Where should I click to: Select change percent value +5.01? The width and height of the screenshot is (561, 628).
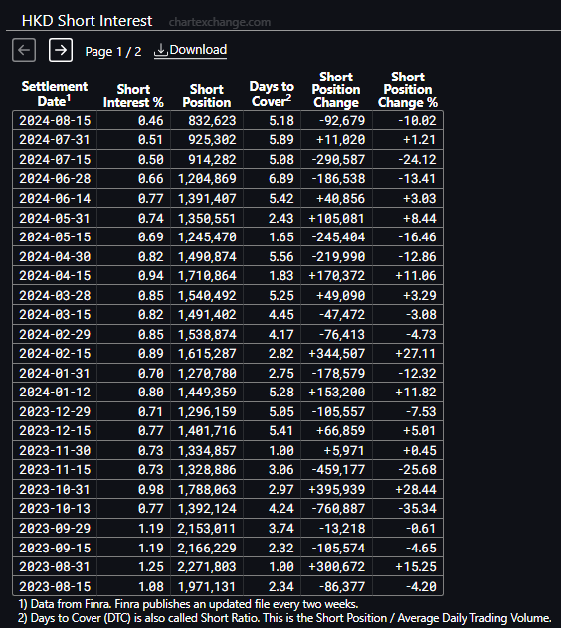click(x=419, y=431)
